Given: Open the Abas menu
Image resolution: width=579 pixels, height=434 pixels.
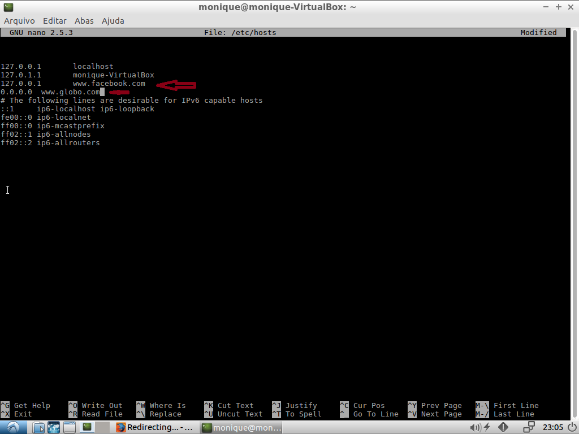Looking at the screenshot, I should (x=84, y=21).
